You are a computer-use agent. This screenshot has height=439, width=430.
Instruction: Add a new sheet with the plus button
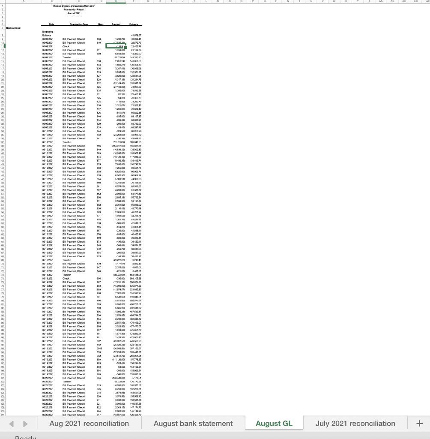point(419,423)
